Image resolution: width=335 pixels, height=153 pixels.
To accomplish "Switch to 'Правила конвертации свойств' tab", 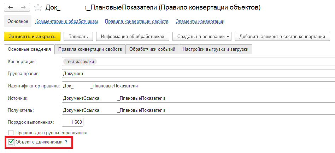I will pyautogui.click(x=90, y=49).
